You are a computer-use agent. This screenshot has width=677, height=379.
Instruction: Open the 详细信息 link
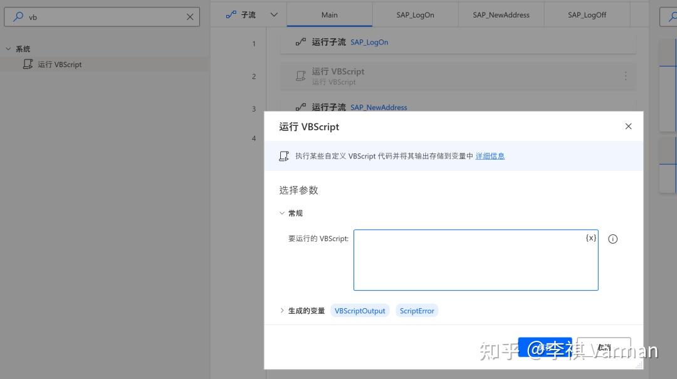(x=490, y=155)
